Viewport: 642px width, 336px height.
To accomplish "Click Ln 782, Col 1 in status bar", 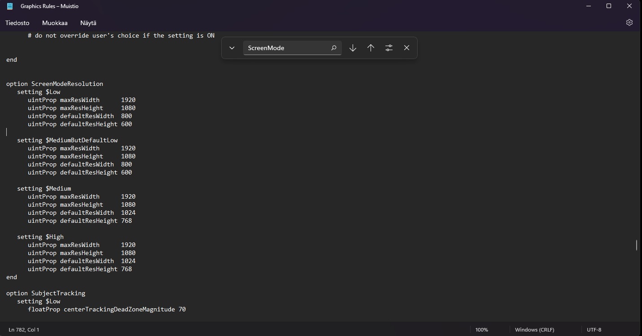I will click(24, 330).
